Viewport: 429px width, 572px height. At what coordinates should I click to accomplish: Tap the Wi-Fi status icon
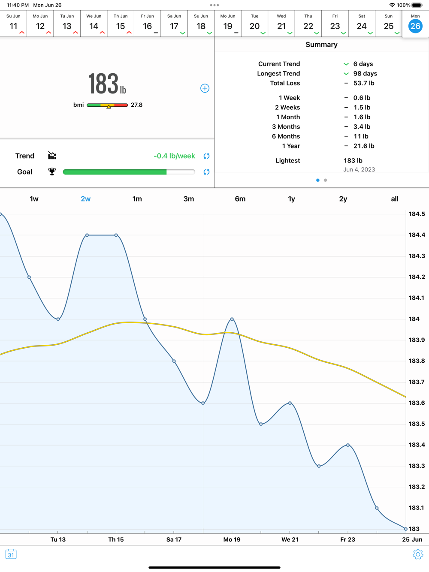[392, 5]
